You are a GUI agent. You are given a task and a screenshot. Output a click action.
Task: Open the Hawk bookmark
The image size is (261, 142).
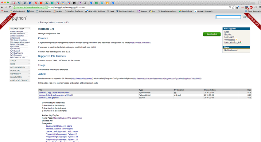(x=111, y=11)
